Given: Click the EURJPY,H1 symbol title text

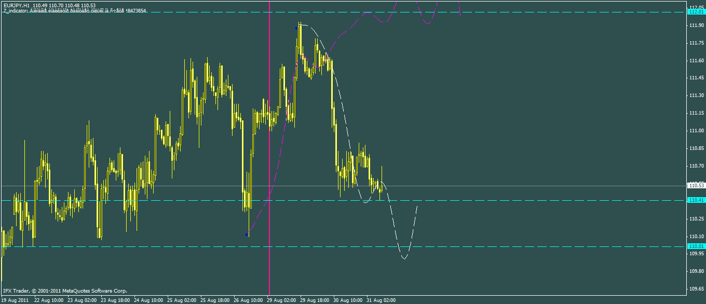Looking at the screenshot, I should 16,5.
